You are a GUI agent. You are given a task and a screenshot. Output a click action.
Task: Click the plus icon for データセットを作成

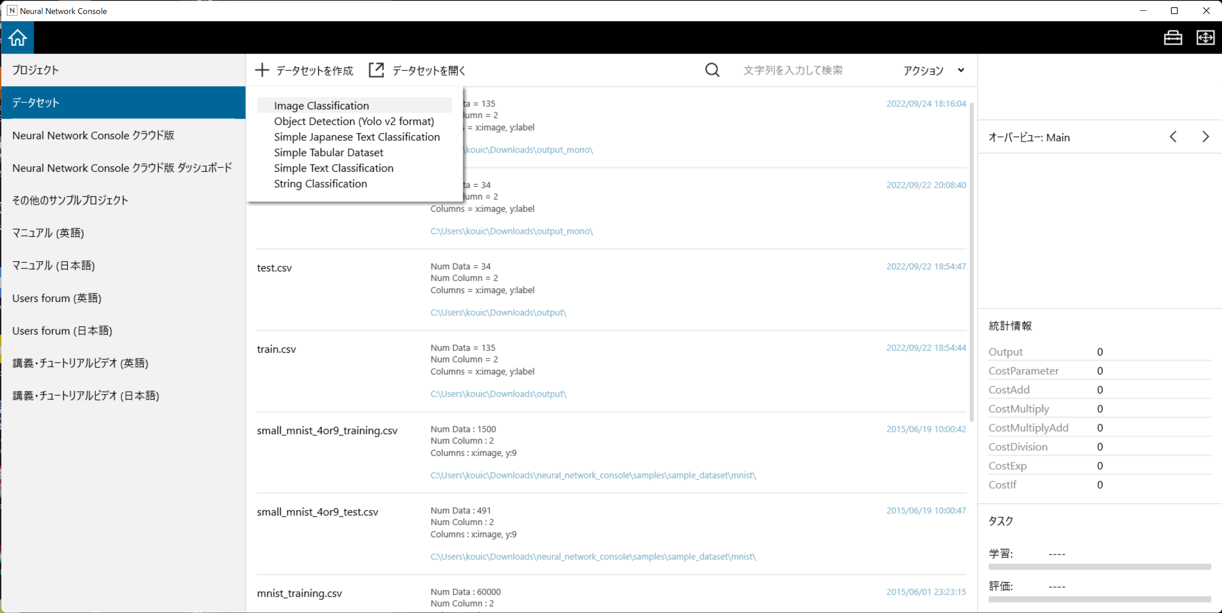(x=262, y=70)
